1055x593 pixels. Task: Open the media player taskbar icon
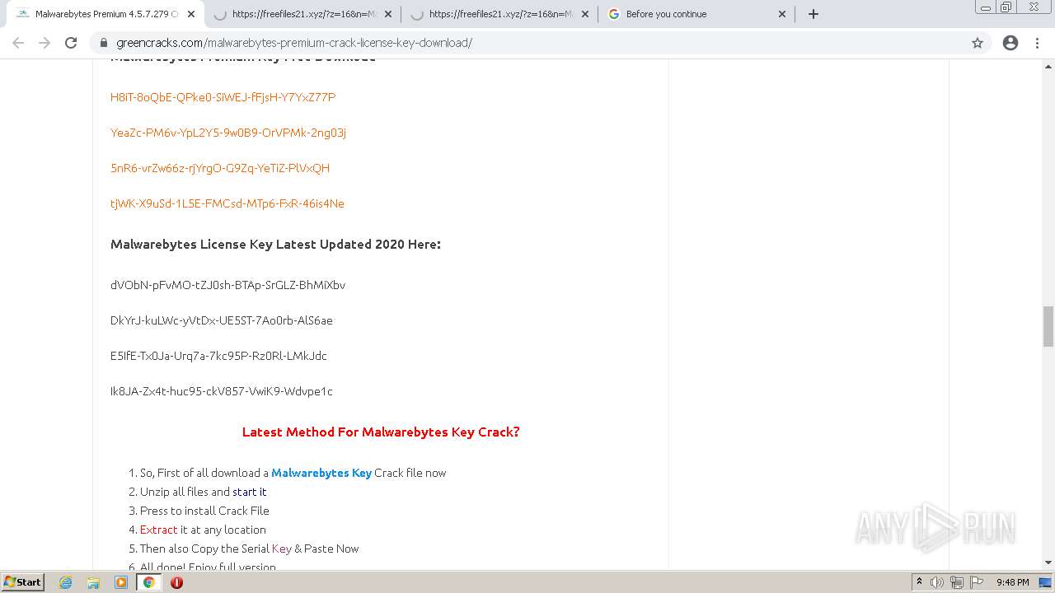coord(121,582)
